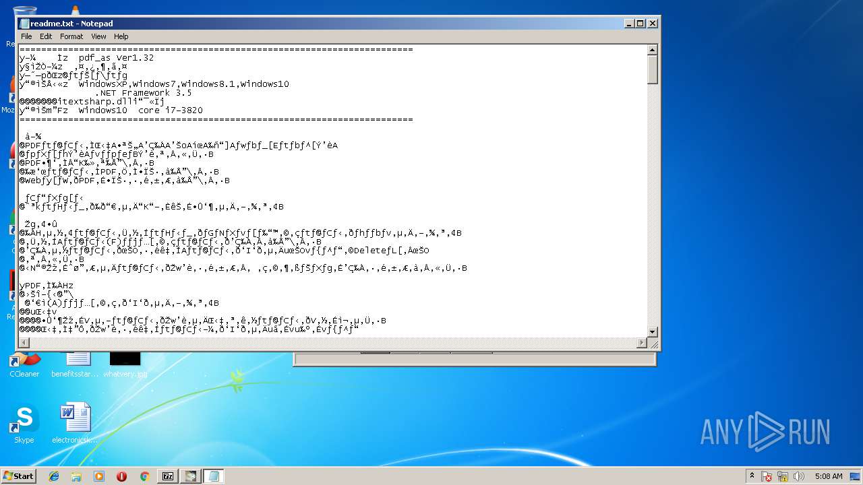Open the Edit menu
Image resolution: width=863 pixels, height=485 pixels.
[46, 36]
